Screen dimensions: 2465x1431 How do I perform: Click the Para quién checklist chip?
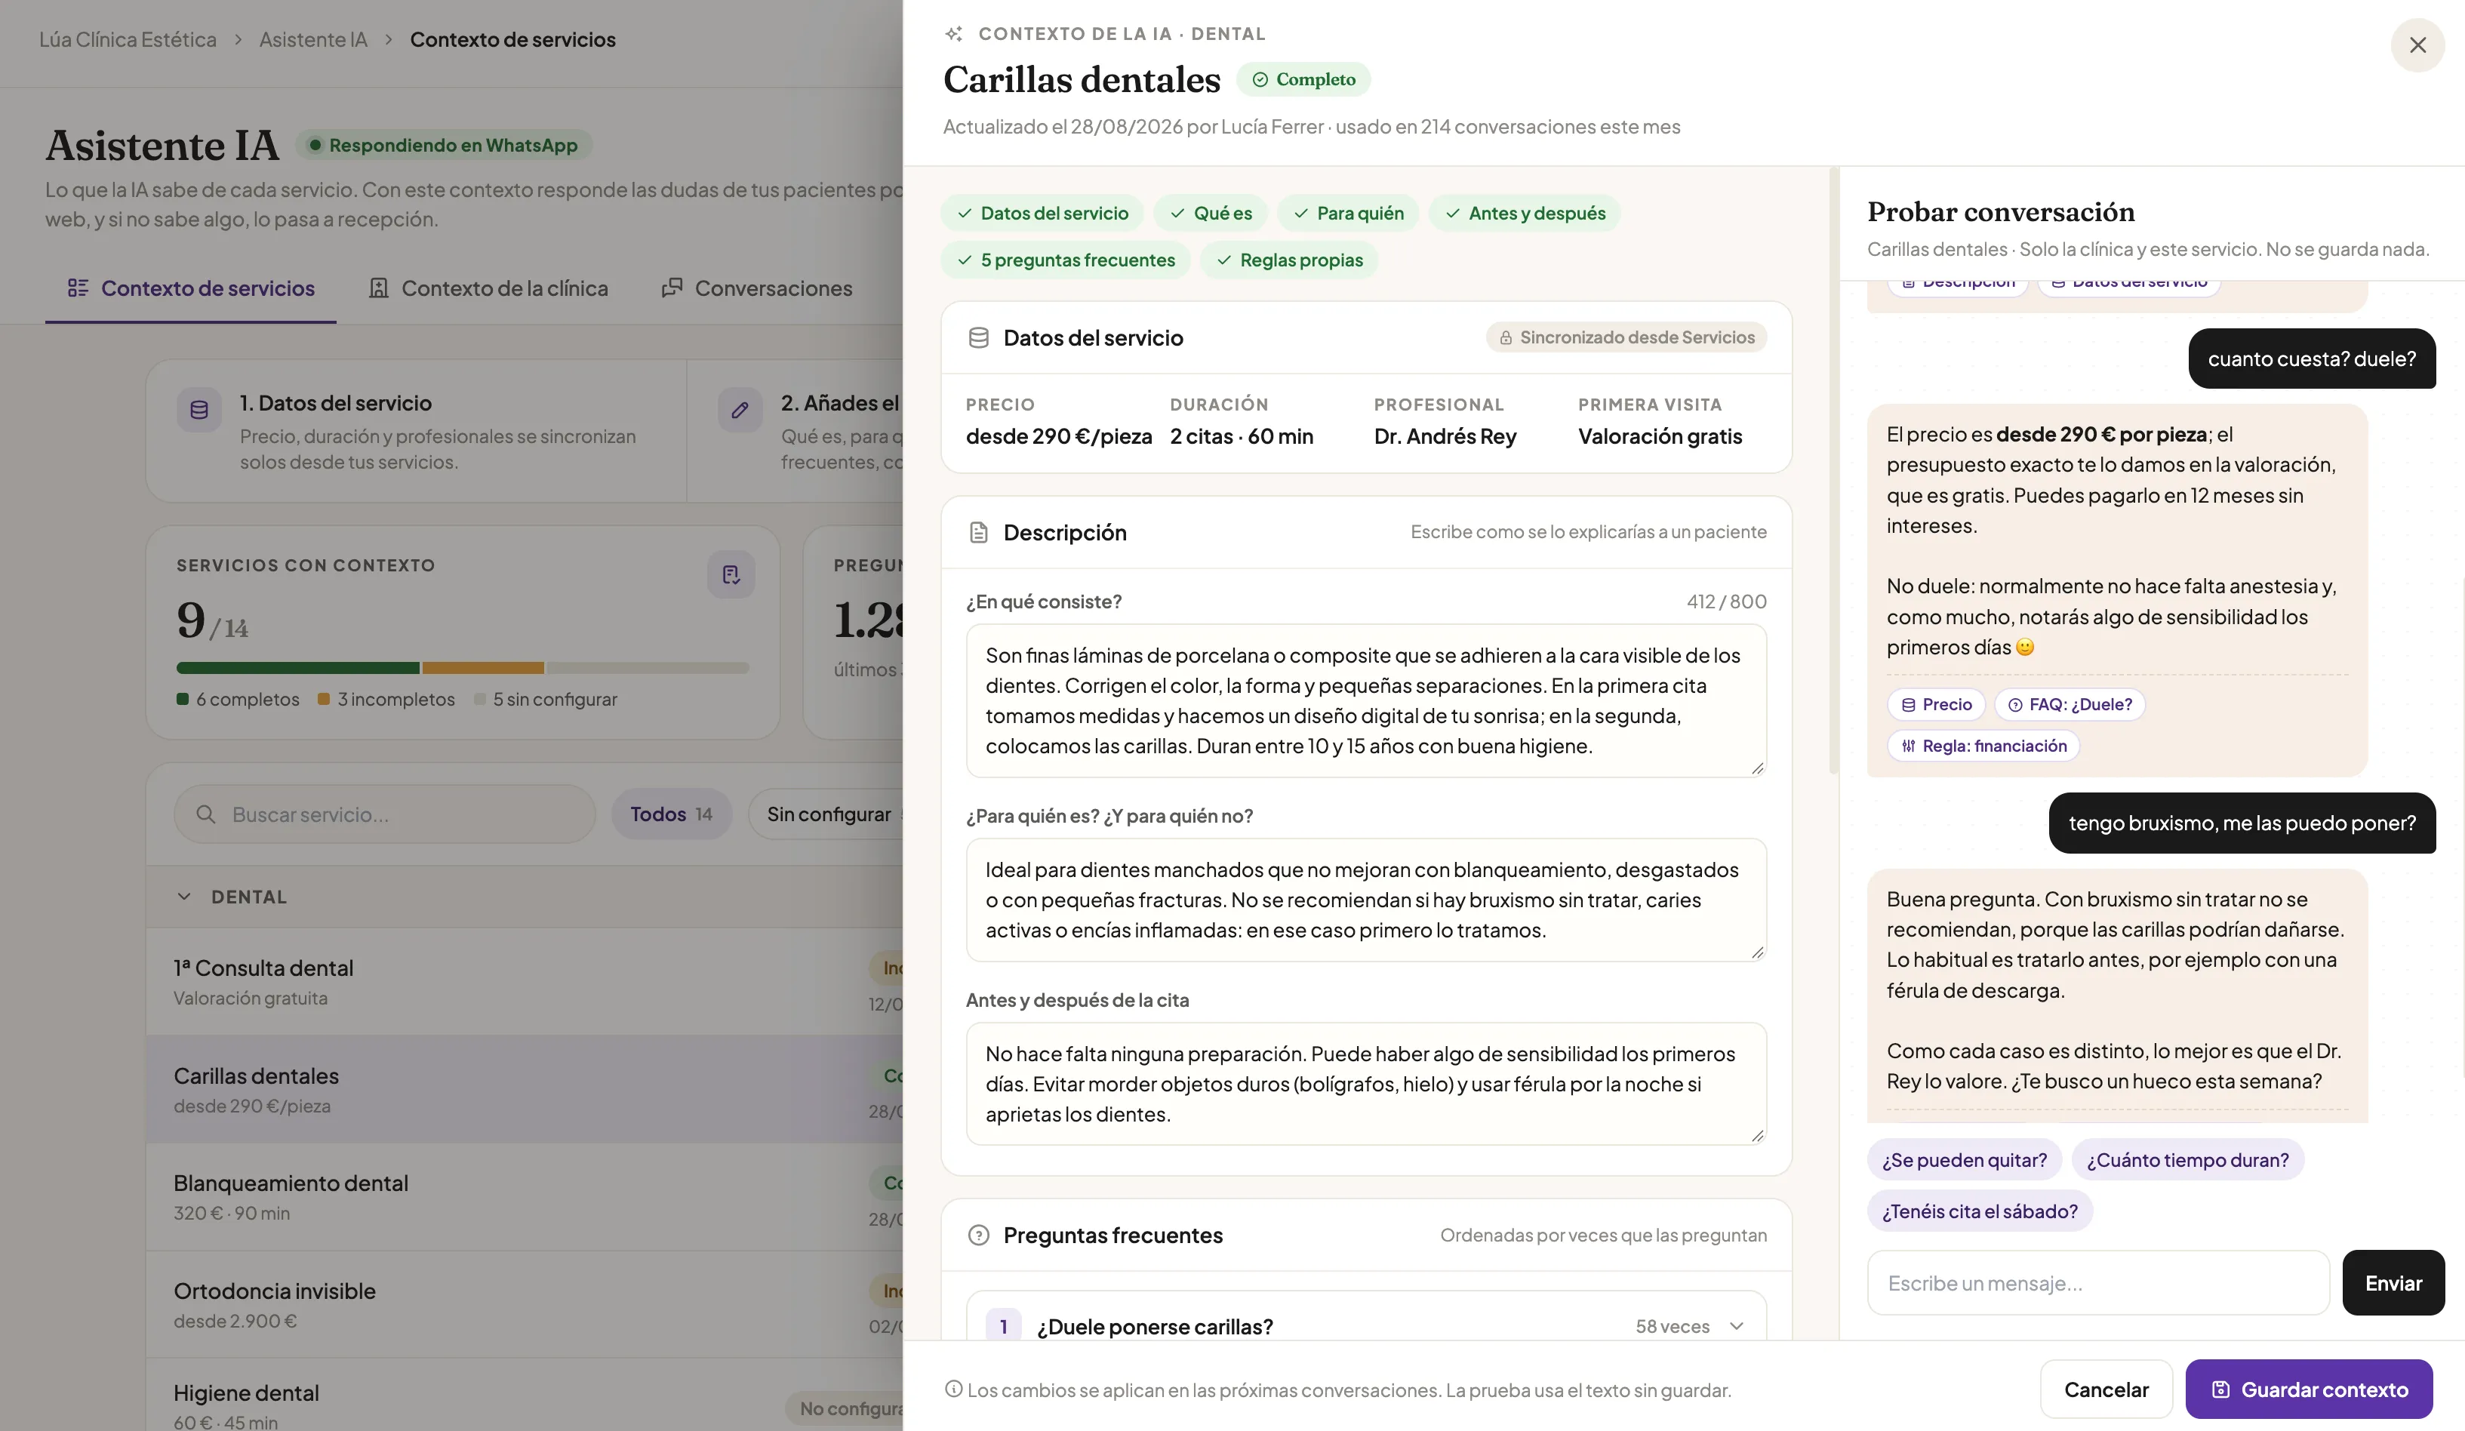[x=1348, y=214]
